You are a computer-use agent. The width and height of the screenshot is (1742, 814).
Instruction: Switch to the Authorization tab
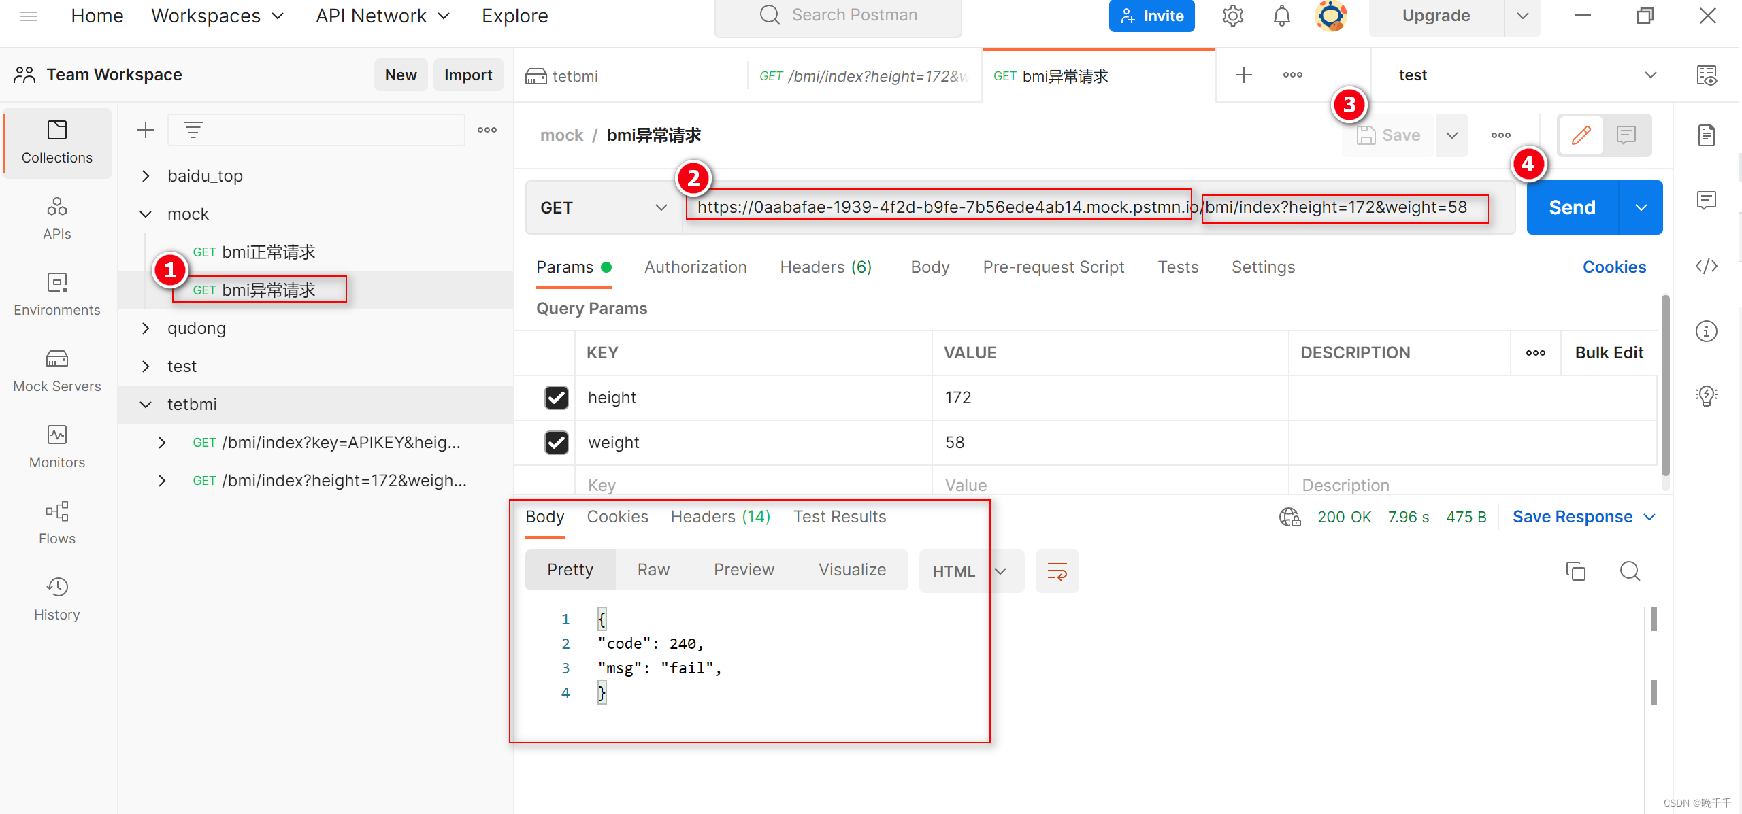point(695,267)
